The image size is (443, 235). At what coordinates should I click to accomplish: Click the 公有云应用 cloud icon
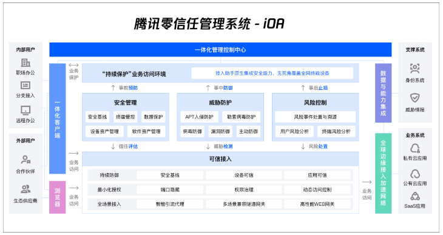(414, 174)
